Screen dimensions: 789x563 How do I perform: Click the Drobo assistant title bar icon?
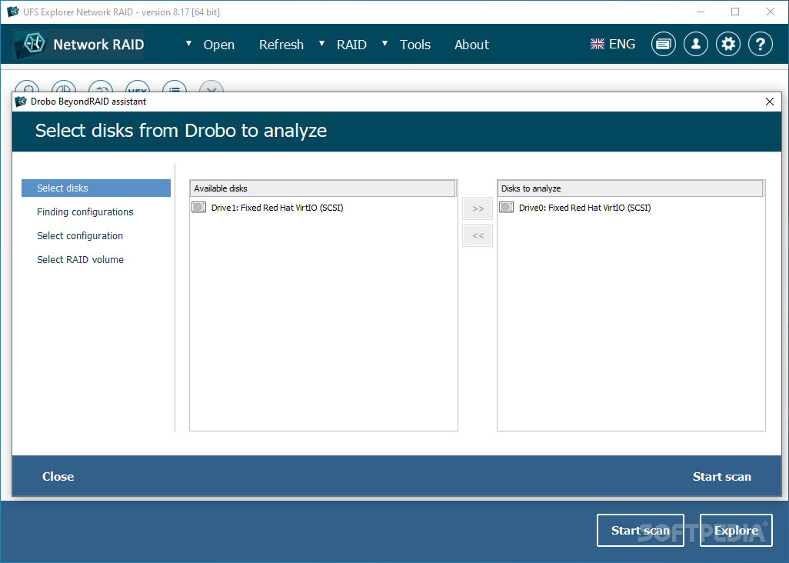[x=21, y=102]
